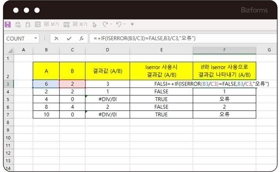
Task: Cancel formula entry with the X icon
Action: click(56, 38)
